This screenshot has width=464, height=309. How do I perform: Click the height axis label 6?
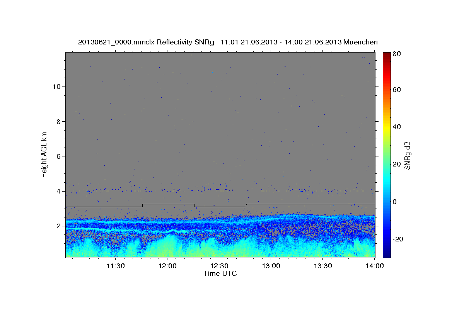click(58, 156)
